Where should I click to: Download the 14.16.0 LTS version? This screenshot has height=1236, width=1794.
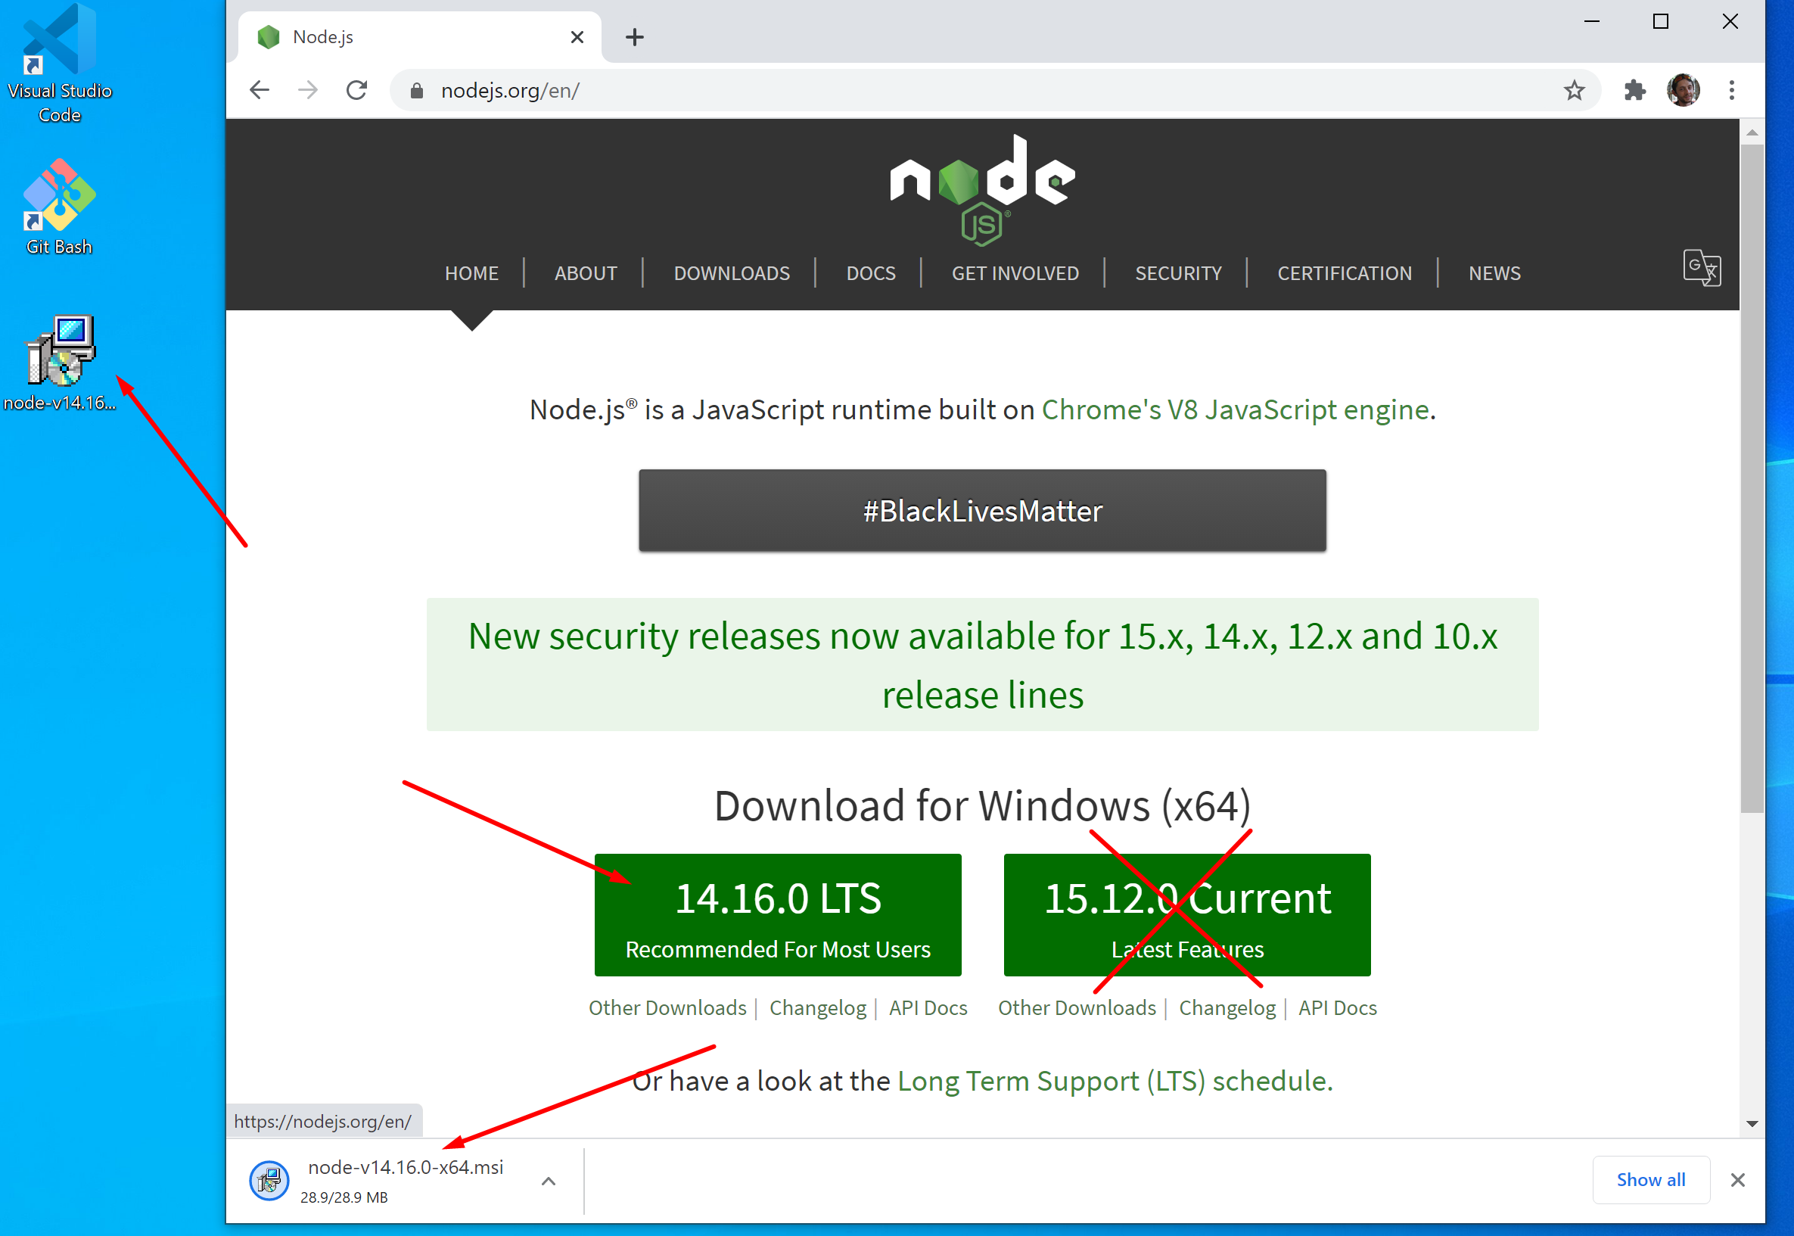778,915
